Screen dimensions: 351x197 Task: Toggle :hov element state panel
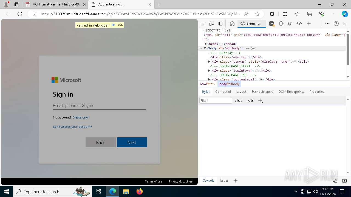(239, 100)
